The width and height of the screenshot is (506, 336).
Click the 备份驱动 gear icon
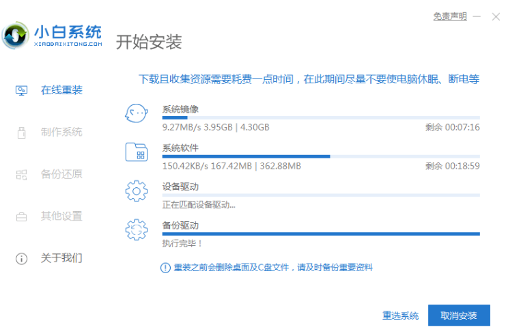coord(137,229)
